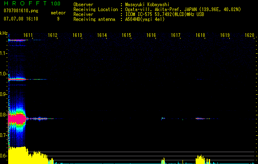The width and height of the screenshot is (258, 164).
Task: Click the Receiving antenna label
Action: click(94, 19)
